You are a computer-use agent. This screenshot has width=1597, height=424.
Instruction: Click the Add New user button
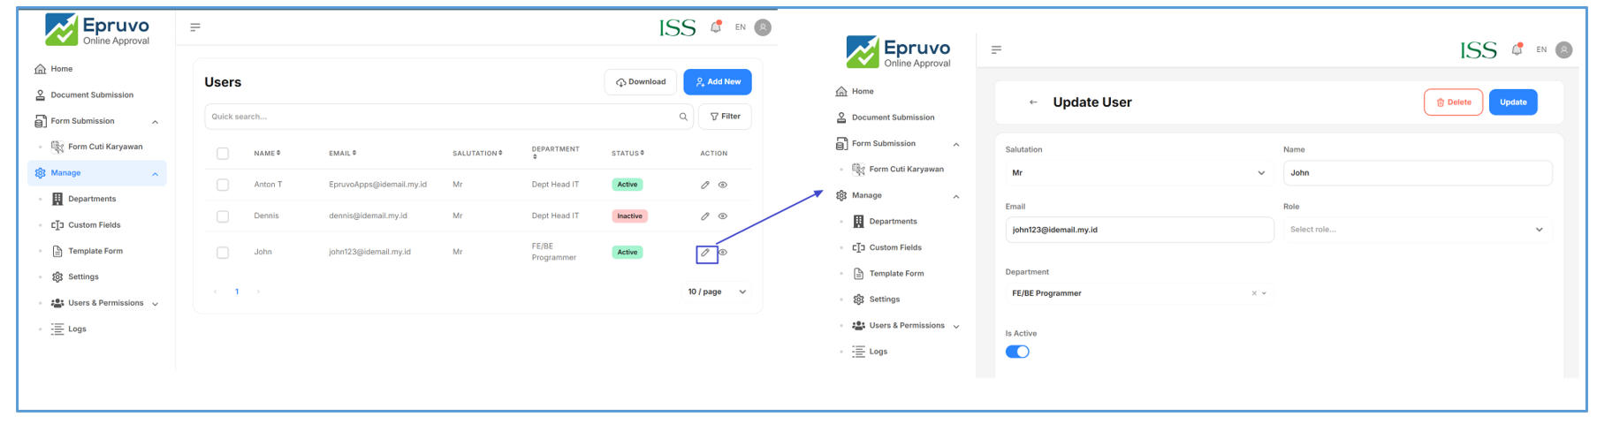[x=717, y=82]
